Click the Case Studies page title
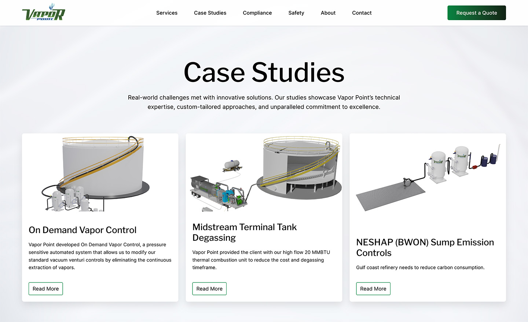 pyautogui.click(x=264, y=72)
